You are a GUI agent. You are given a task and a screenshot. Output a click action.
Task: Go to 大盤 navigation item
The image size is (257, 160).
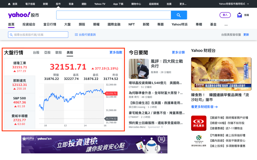tap(67, 24)
